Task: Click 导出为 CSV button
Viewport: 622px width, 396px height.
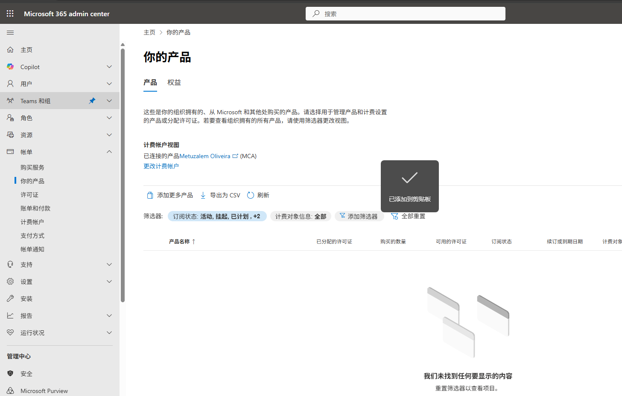Action: point(220,195)
